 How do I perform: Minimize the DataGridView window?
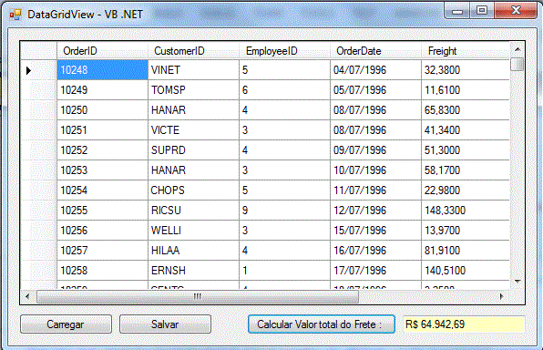[457, 11]
